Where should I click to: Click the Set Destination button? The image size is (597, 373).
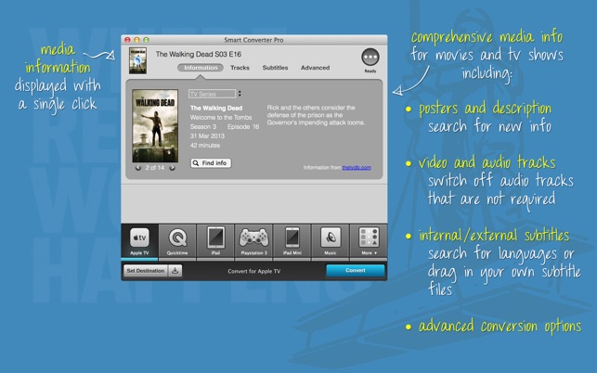coord(146,271)
